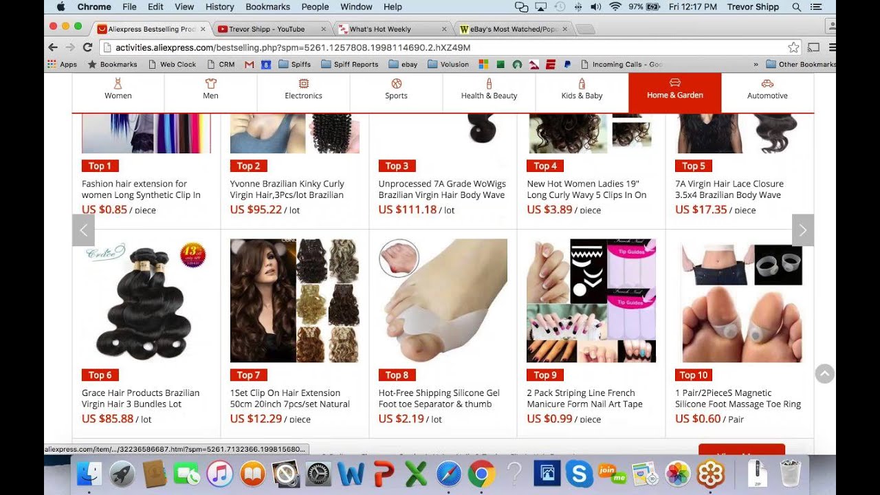Click the Top 9 nail art tape image

[591, 300]
